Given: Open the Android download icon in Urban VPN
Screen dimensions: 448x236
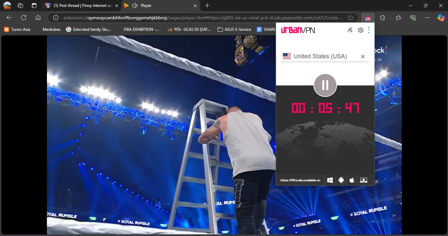Looking at the screenshot, I should click(341, 180).
